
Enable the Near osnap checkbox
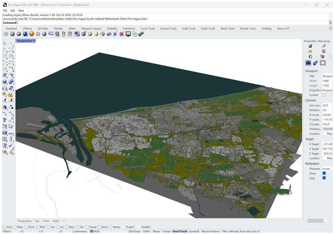pos(15,227)
